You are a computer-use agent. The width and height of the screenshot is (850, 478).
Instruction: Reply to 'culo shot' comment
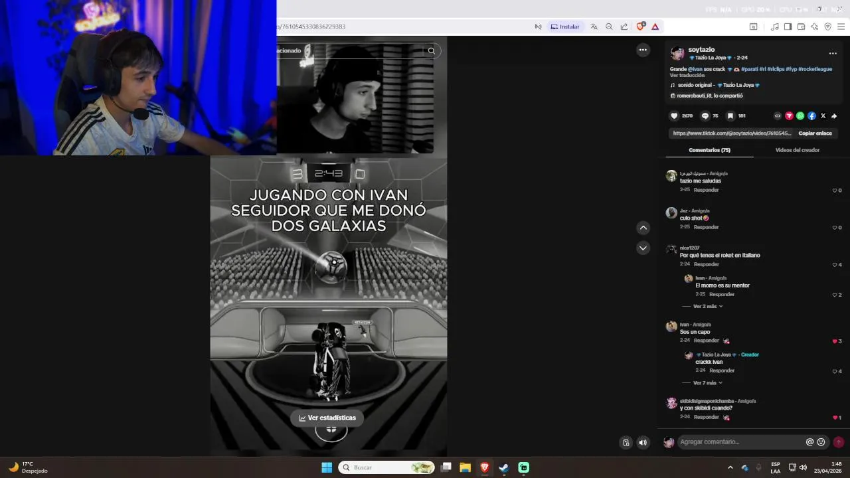(x=706, y=227)
